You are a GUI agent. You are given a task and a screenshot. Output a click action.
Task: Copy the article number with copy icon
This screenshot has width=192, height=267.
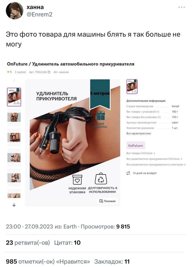pyautogui.click(x=49, y=72)
